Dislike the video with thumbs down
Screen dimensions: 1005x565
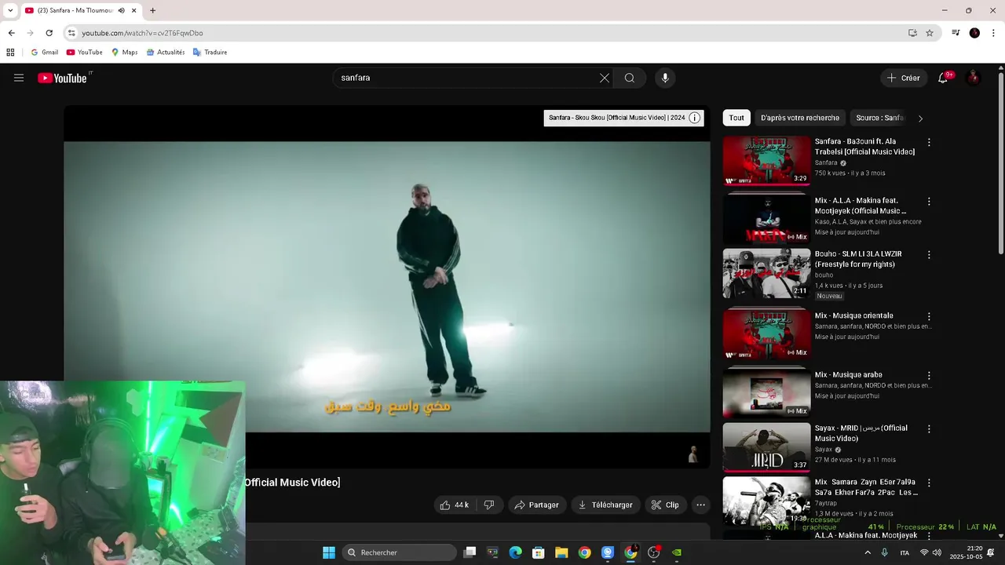(x=489, y=505)
